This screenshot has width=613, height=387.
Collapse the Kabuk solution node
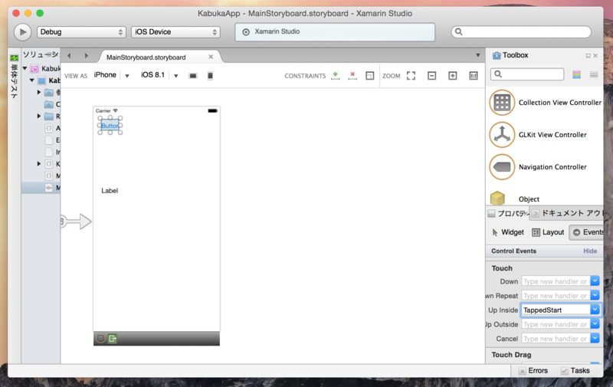25,68
